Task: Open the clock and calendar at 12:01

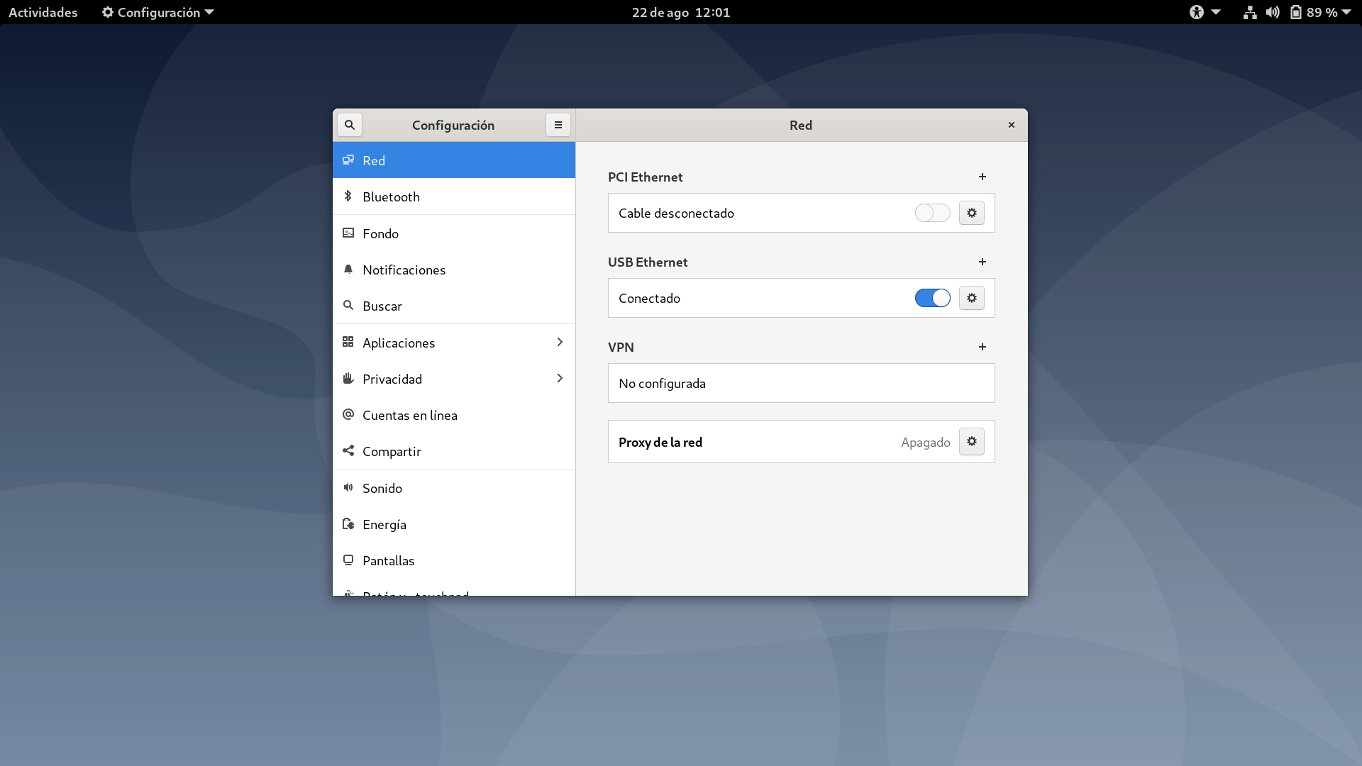Action: coord(680,12)
